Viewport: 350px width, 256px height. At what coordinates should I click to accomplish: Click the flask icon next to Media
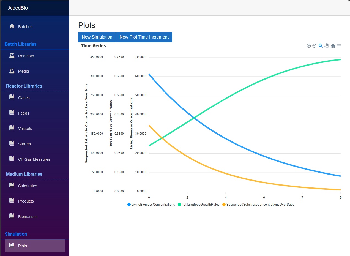(x=12, y=71)
